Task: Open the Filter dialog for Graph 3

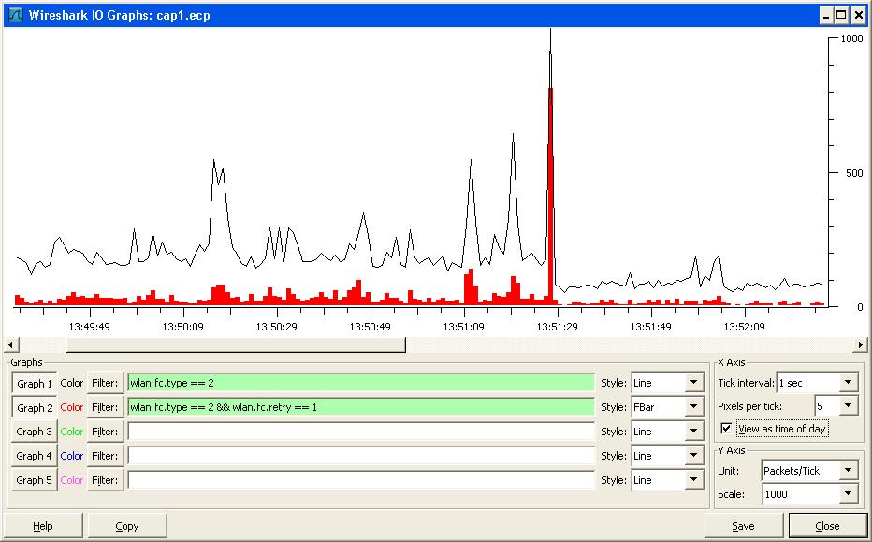Action: pos(106,432)
